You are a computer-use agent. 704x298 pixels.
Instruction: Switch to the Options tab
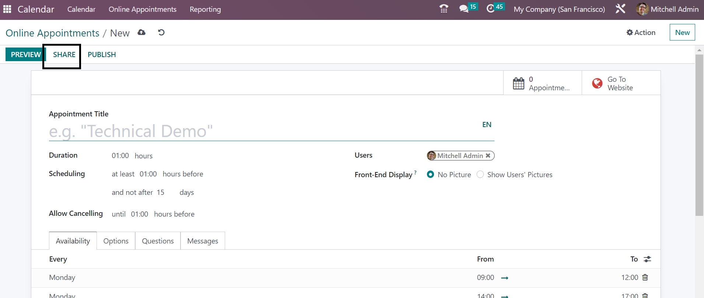[x=116, y=241]
